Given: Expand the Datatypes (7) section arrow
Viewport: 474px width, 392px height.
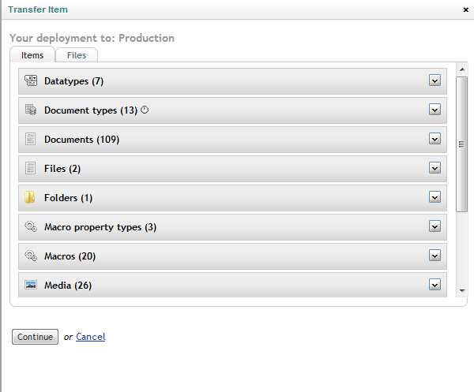Looking at the screenshot, I should coord(434,80).
